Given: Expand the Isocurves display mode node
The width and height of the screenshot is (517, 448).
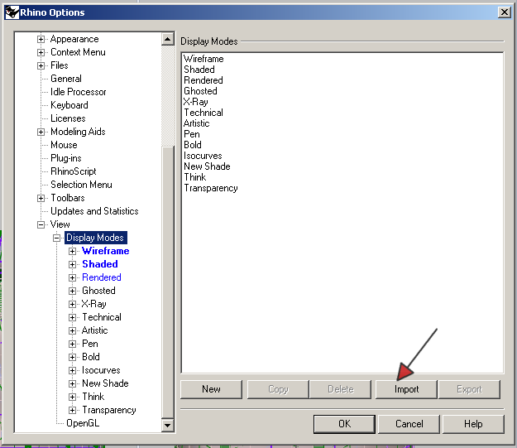Looking at the screenshot, I should pyautogui.click(x=72, y=370).
